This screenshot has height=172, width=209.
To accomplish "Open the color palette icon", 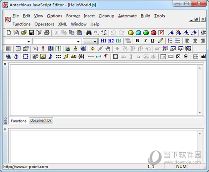I will click(x=9, y=49).
